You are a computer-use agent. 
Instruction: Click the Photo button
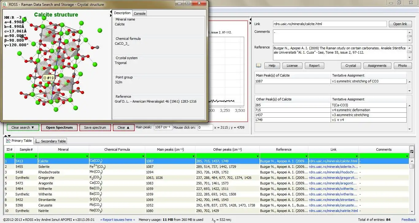coord(402,66)
